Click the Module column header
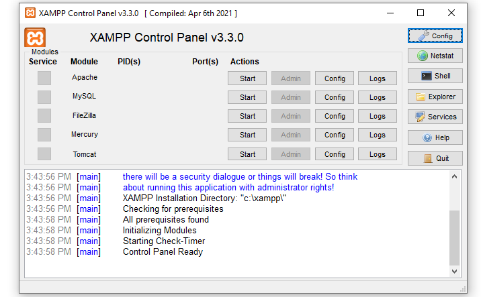The width and height of the screenshot is (481, 297). [x=84, y=62]
